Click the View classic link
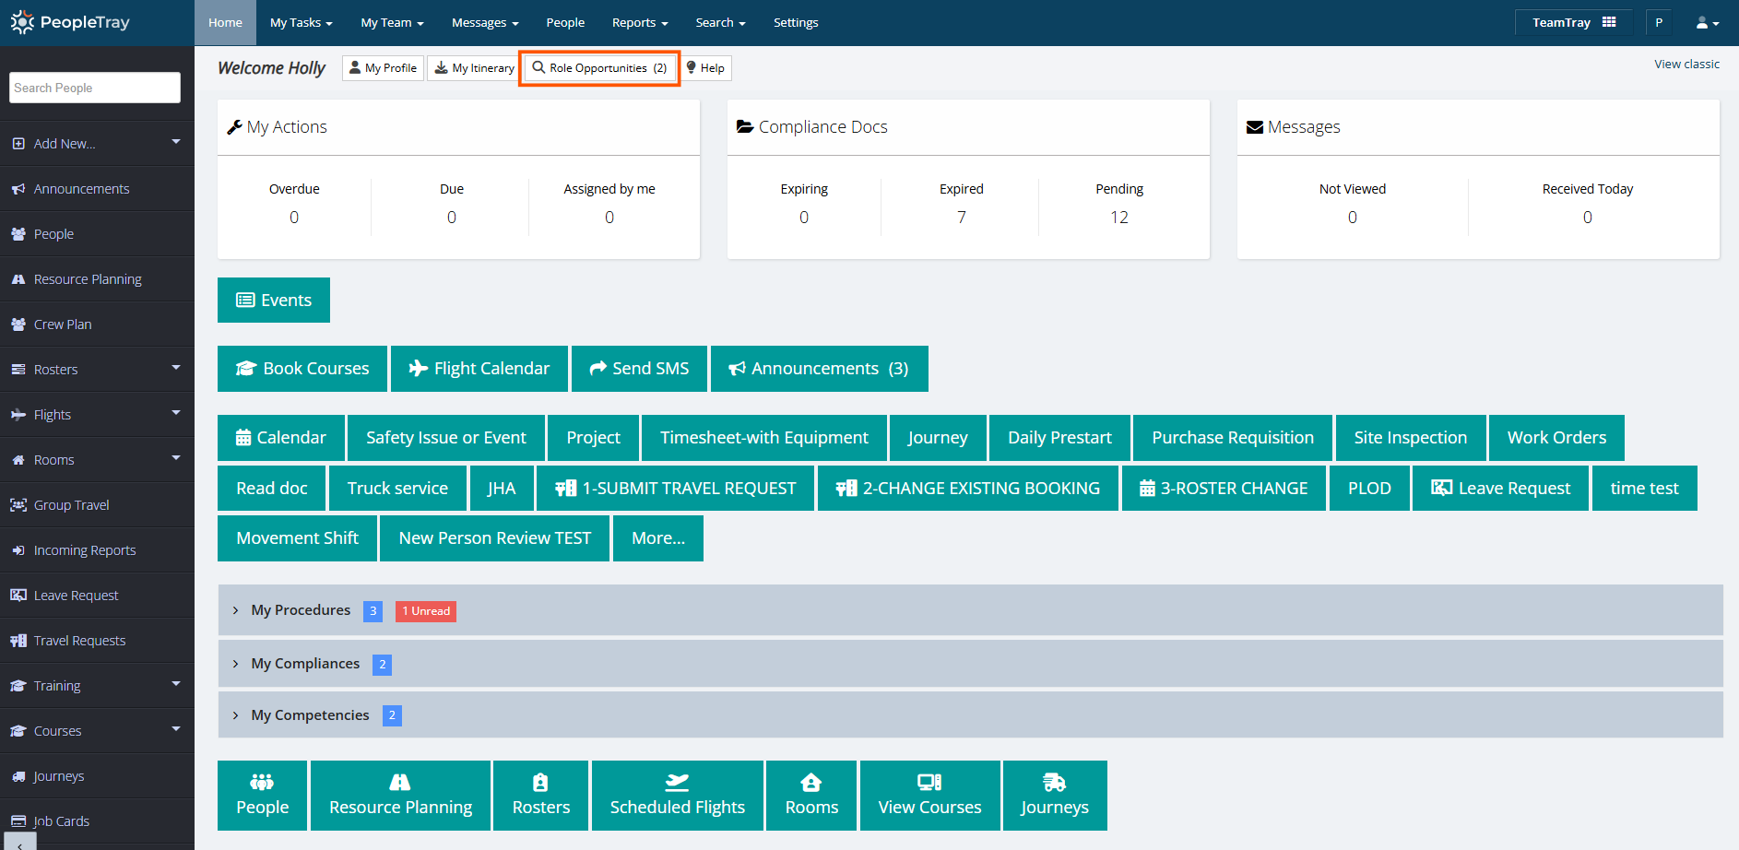The image size is (1739, 850). (x=1686, y=65)
